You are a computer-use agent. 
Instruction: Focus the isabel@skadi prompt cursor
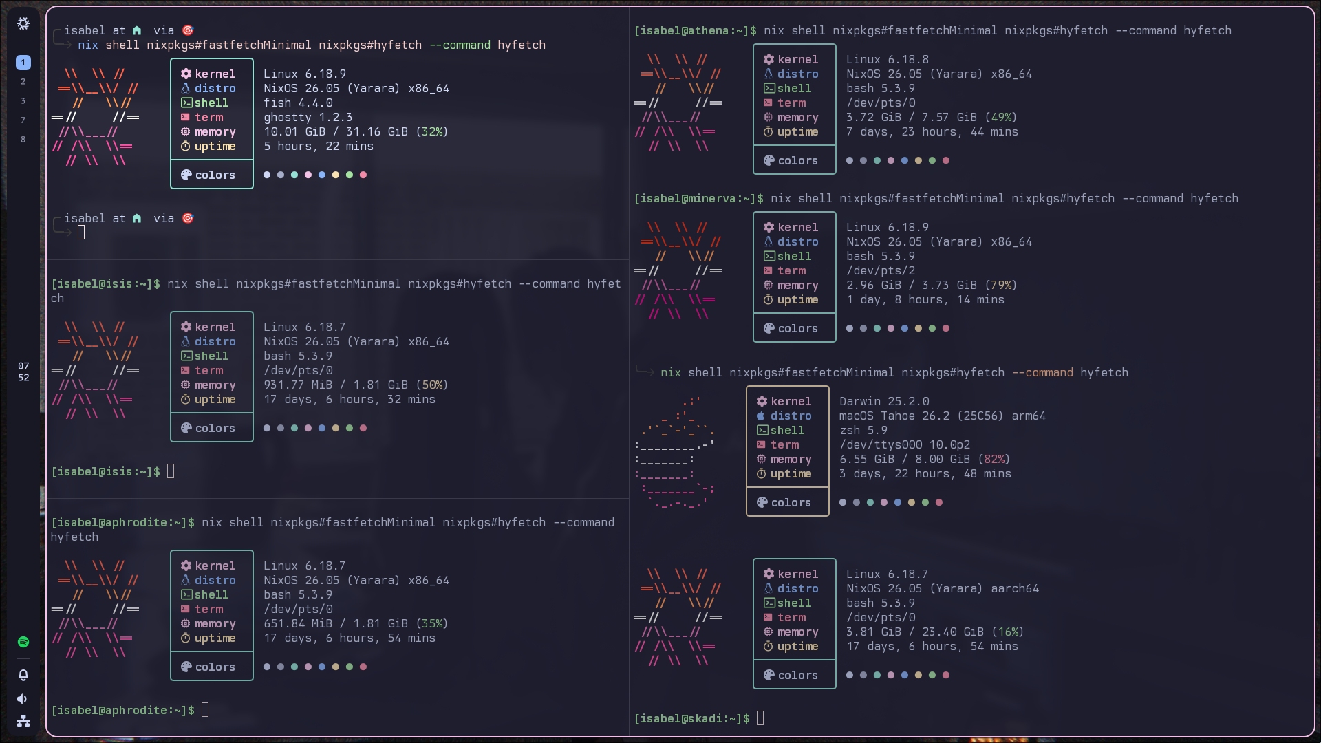pyautogui.click(x=760, y=718)
